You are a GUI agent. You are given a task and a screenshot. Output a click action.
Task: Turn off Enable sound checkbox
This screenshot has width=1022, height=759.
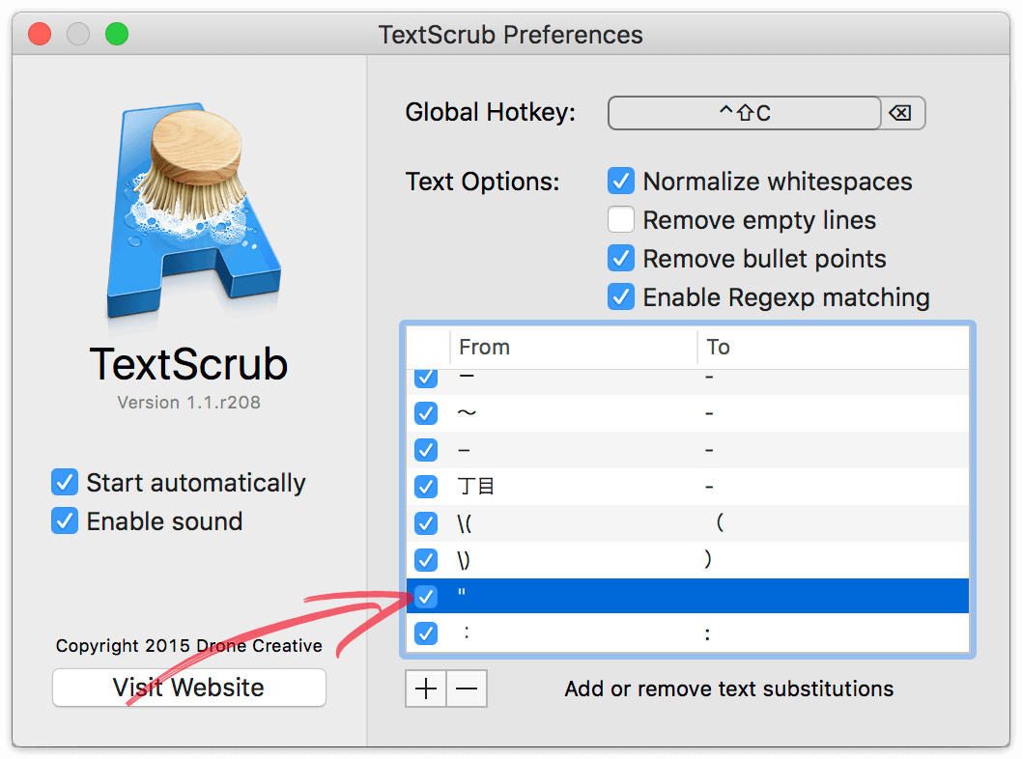[x=65, y=521]
